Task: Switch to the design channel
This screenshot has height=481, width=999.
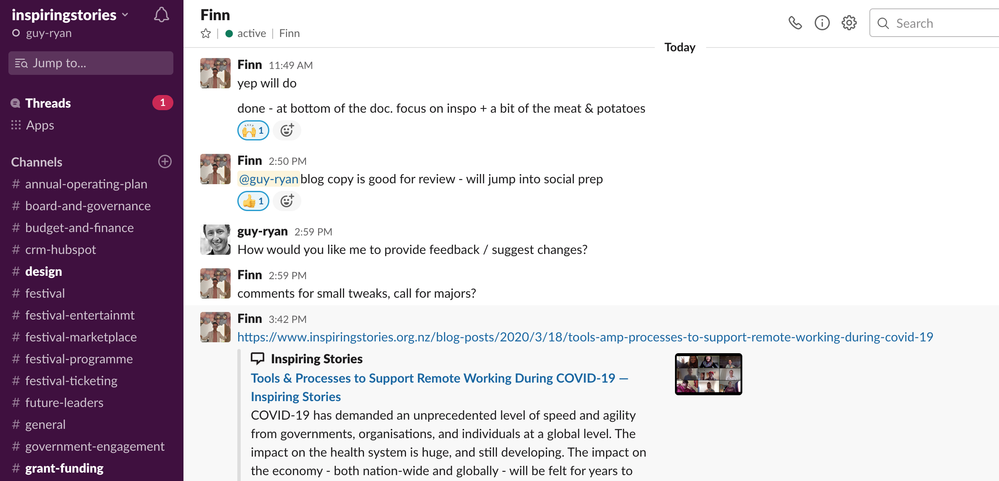Action: click(43, 271)
